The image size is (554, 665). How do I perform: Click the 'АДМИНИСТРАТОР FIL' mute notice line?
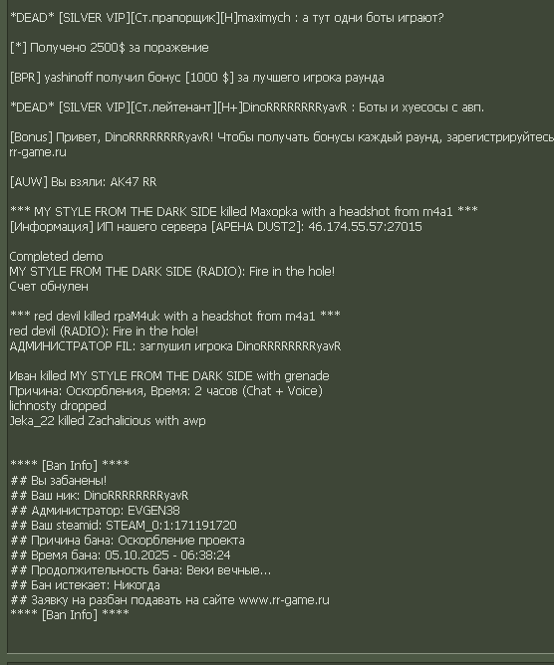tap(175, 346)
